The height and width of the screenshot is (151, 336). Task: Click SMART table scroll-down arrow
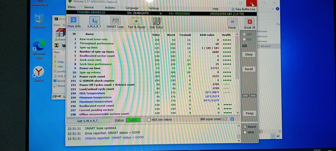point(238,112)
